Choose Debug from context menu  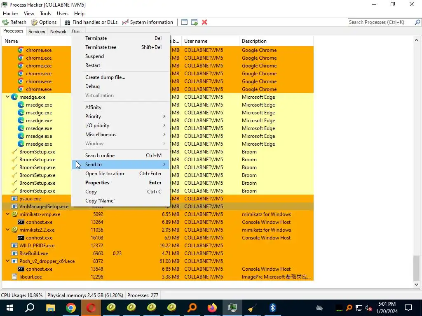[121, 86]
